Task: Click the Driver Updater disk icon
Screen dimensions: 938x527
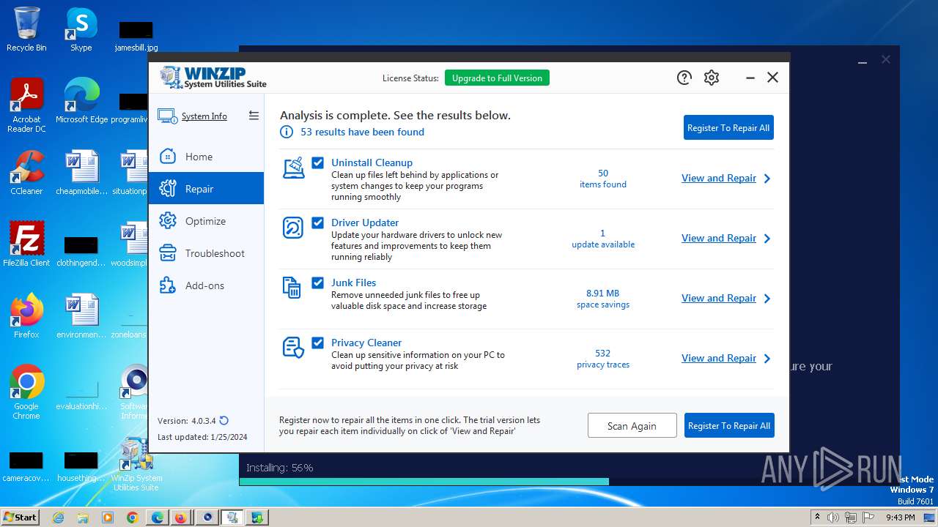Action: (x=293, y=228)
